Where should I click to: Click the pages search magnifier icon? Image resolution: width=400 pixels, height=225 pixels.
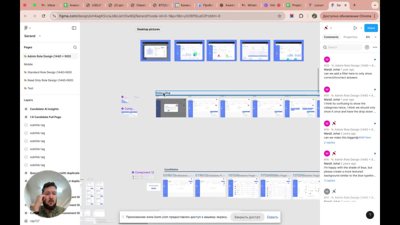point(75,47)
